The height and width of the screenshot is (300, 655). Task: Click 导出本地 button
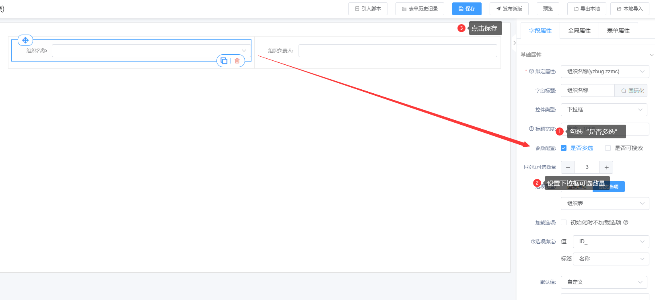(587, 9)
